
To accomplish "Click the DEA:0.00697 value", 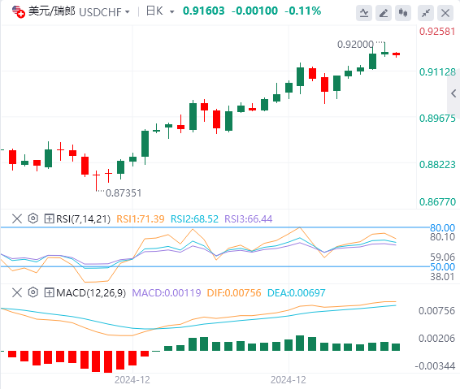I will click(x=297, y=293).
